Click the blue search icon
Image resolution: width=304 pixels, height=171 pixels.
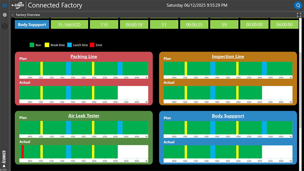coord(298,5)
